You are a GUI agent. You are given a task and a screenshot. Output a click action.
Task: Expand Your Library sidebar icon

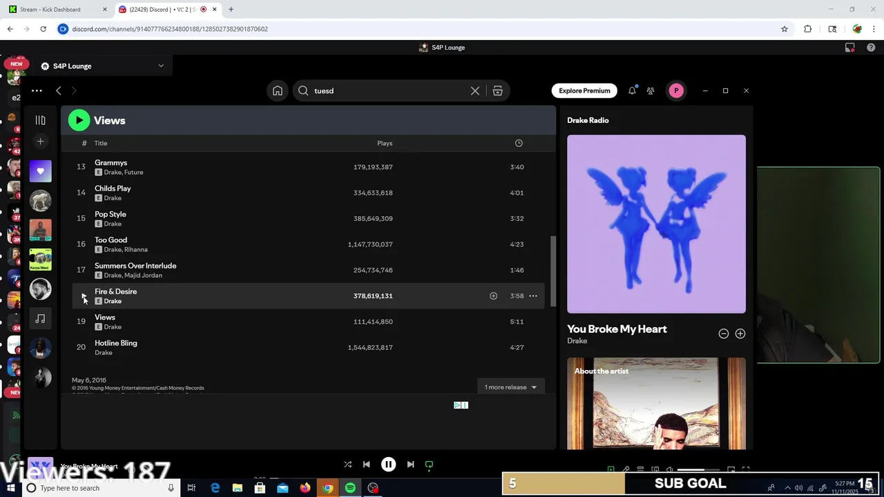click(x=40, y=120)
